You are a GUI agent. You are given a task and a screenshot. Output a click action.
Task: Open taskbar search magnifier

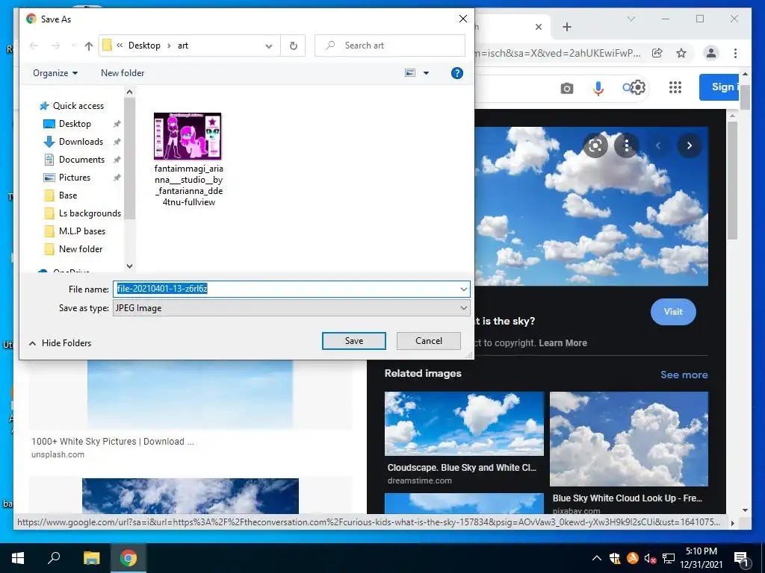click(x=54, y=558)
